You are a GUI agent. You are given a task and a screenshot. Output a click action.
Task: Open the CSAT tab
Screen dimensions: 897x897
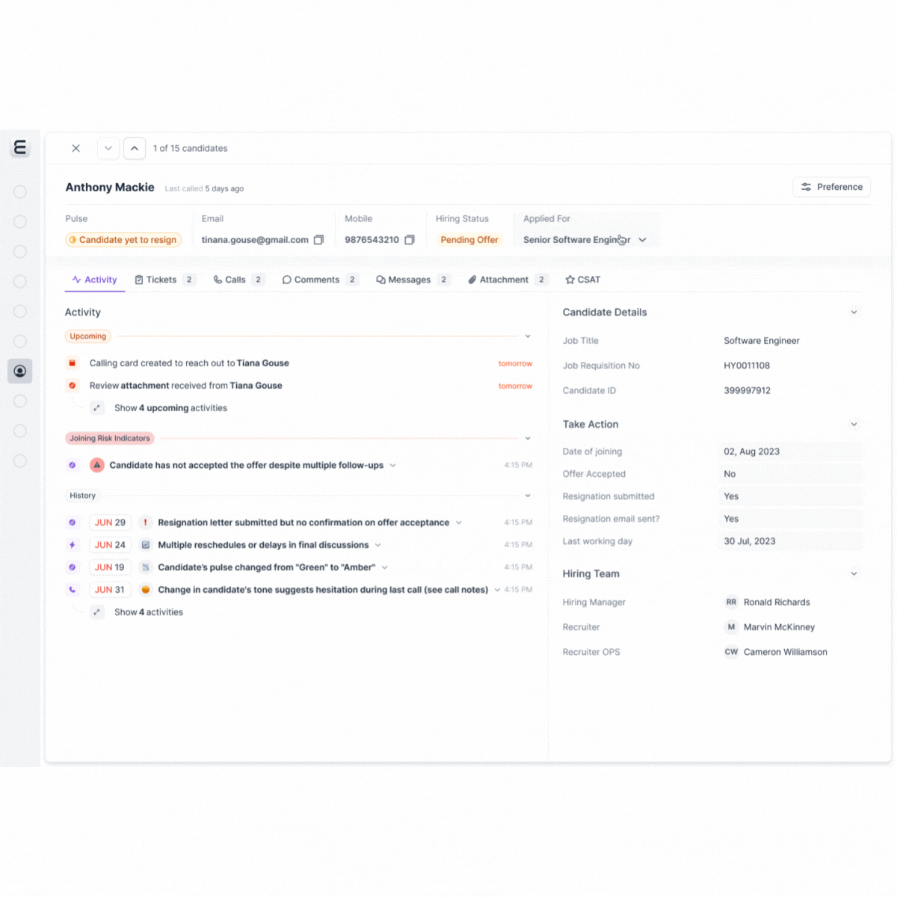tap(583, 280)
